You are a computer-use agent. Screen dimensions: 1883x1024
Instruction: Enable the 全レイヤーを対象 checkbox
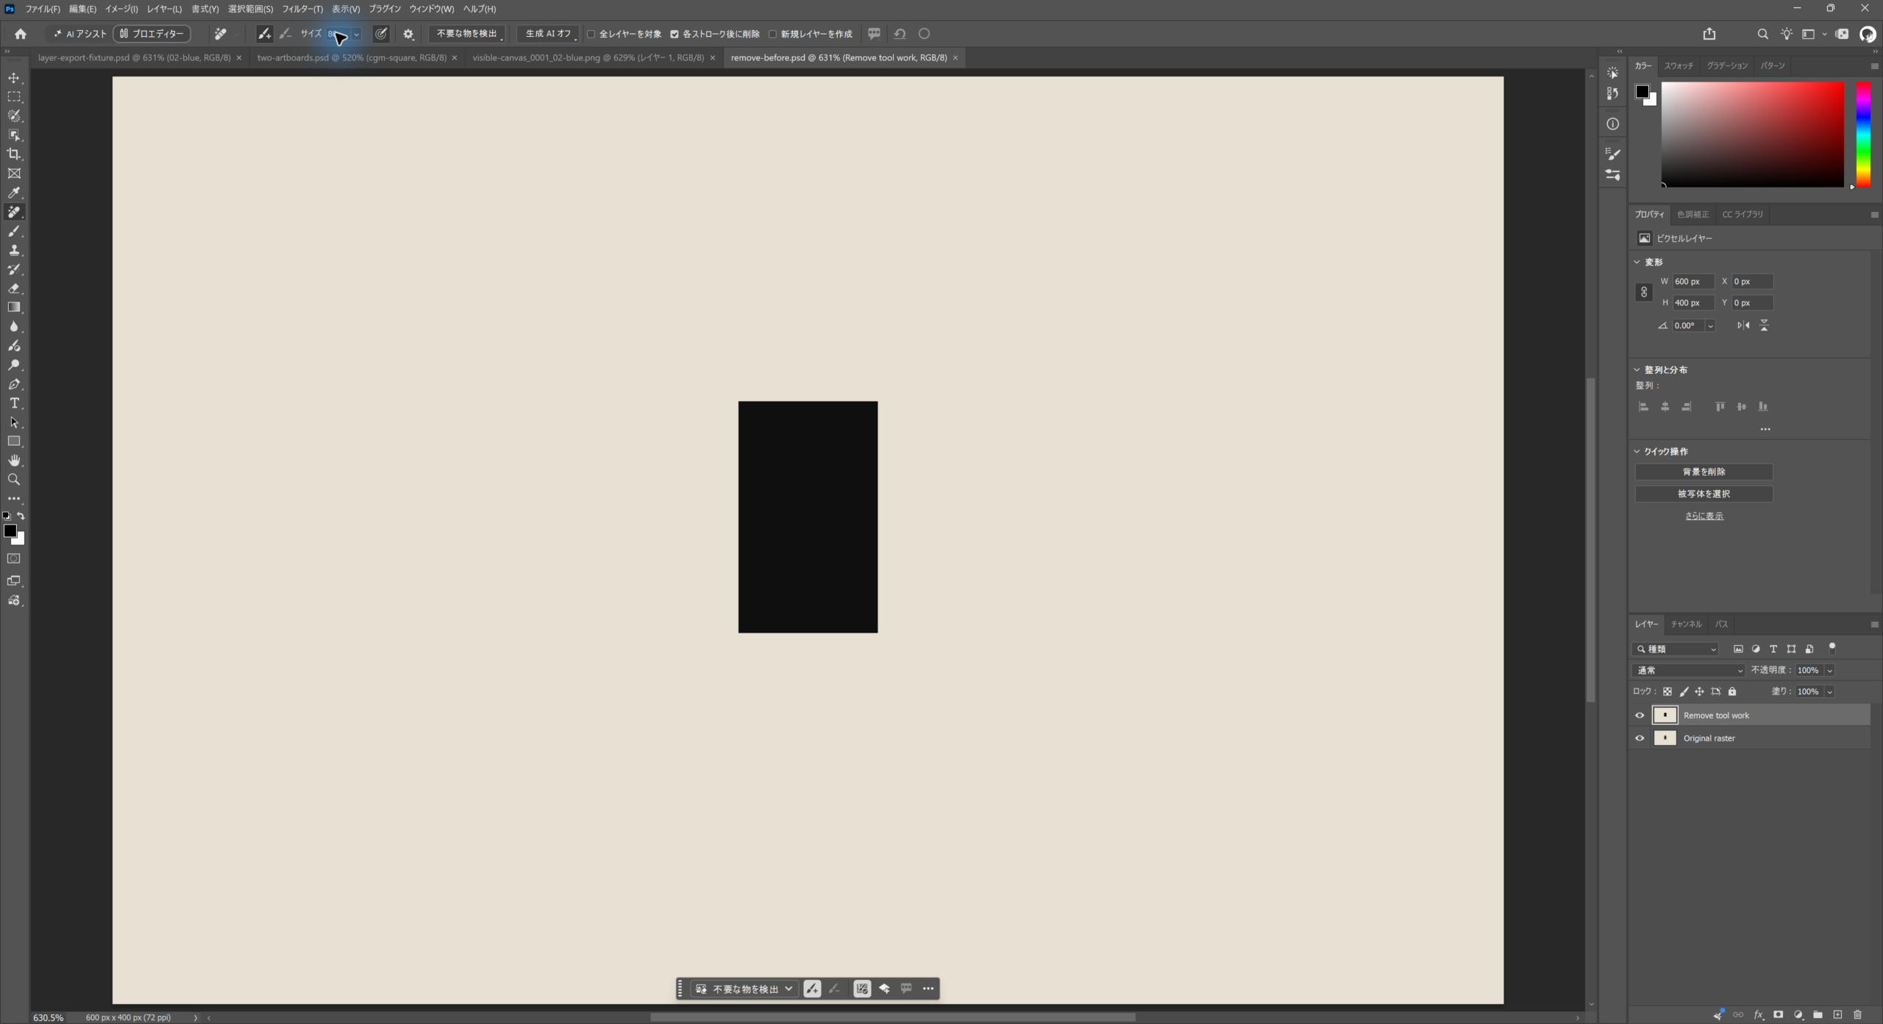point(591,34)
